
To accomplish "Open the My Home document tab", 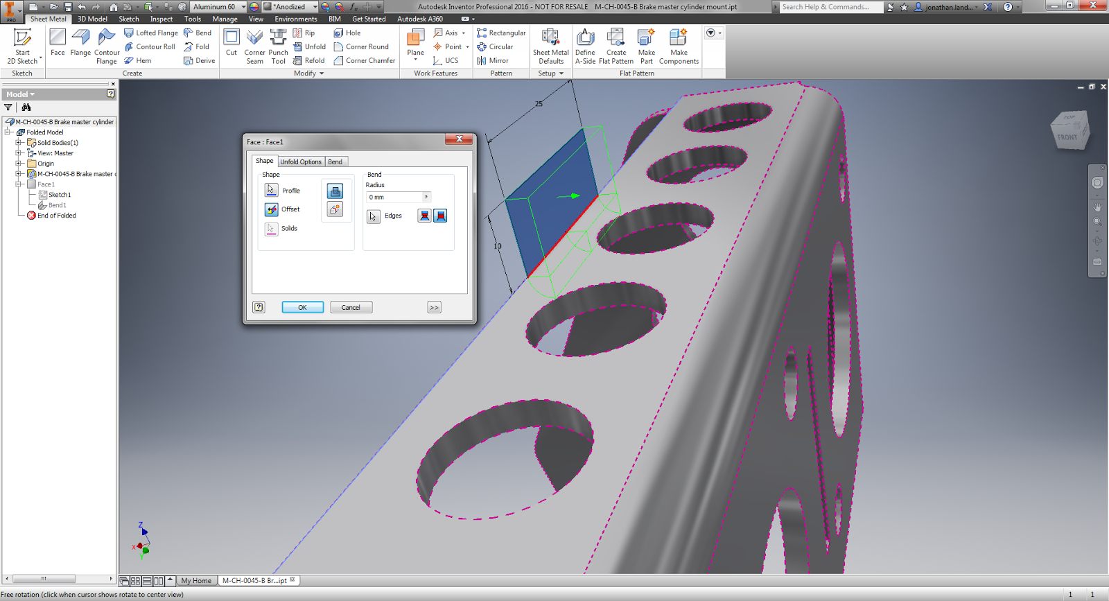I will tap(196, 581).
